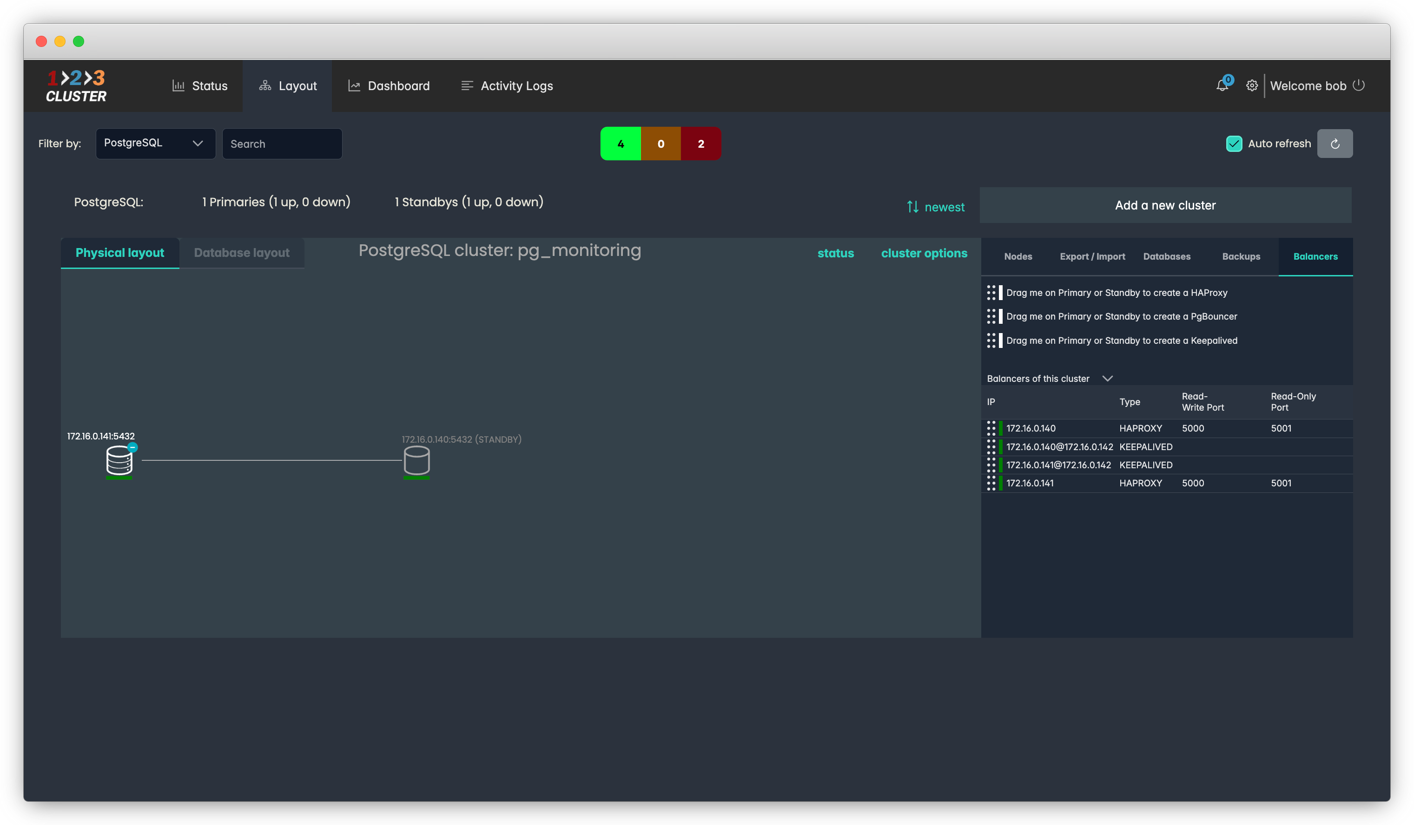The height and width of the screenshot is (825, 1414).
Task: Click the notification bell icon
Action: [1222, 86]
